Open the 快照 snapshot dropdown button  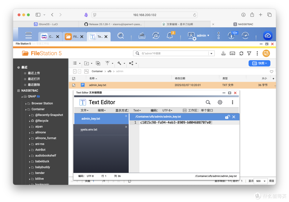259,63
